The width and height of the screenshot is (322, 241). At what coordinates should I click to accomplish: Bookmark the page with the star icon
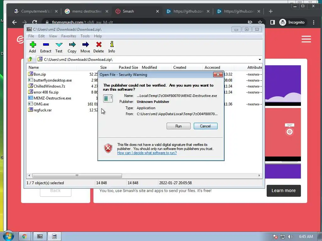pyautogui.click(x=260, y=22)
